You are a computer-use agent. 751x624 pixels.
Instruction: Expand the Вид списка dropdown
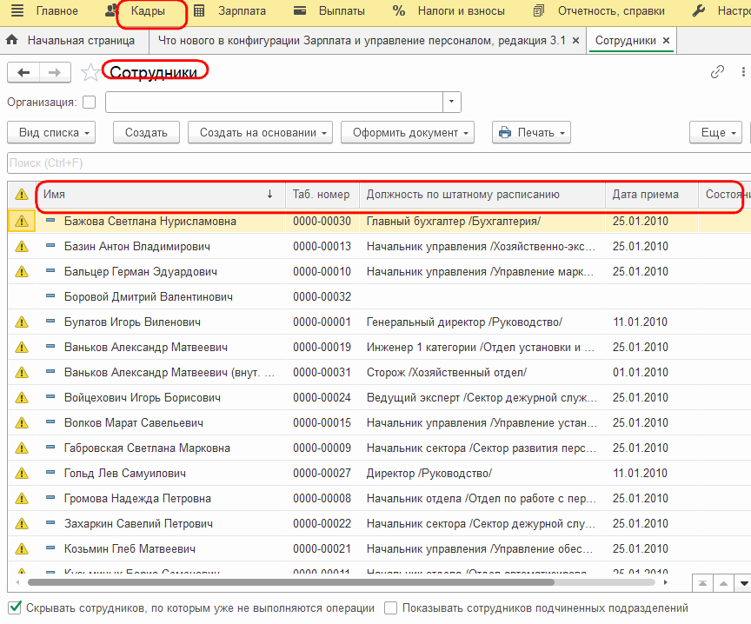coord(51,133)
